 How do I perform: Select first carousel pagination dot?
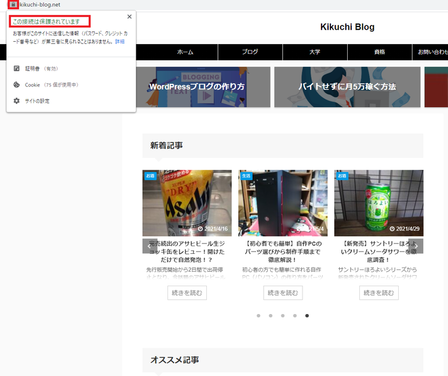click(258, 316)
